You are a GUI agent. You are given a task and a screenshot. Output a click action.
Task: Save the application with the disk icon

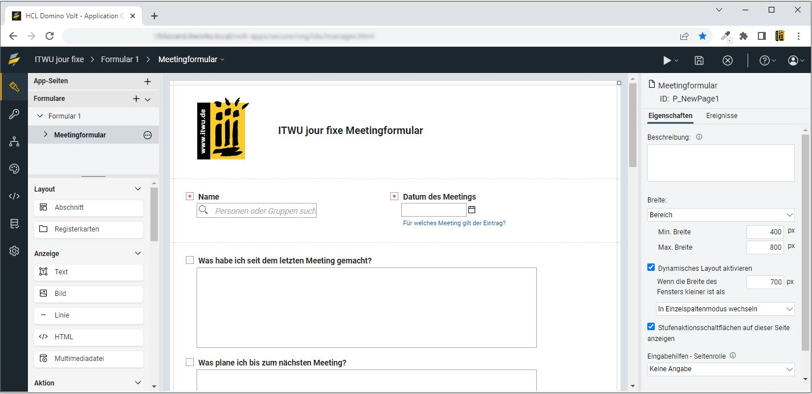point(699,60)
